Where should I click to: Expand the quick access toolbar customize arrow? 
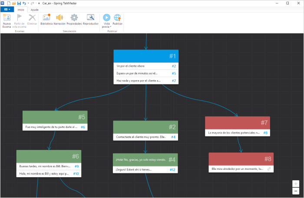(x=39, y=3)
